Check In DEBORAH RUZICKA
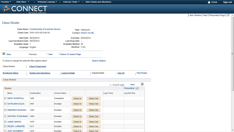 tap(77, 110)
